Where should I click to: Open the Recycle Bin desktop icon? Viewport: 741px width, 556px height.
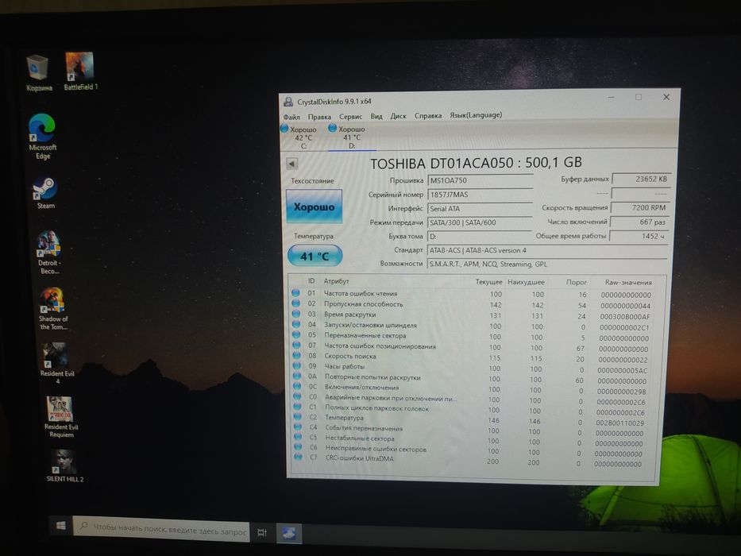coord(38,72)
